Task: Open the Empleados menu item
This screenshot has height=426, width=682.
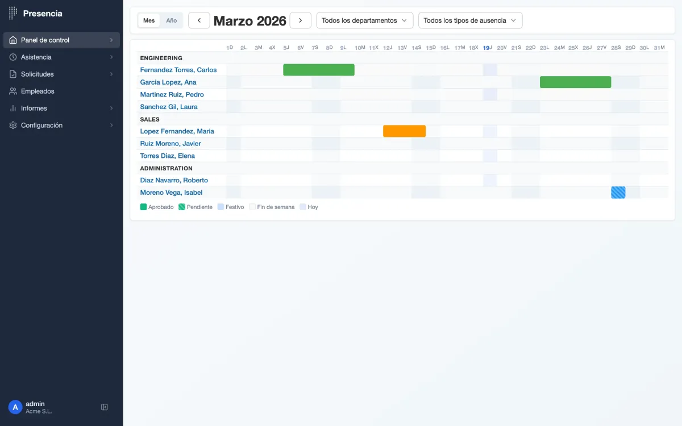Action: pyautogui.click(x=38, y=91)
